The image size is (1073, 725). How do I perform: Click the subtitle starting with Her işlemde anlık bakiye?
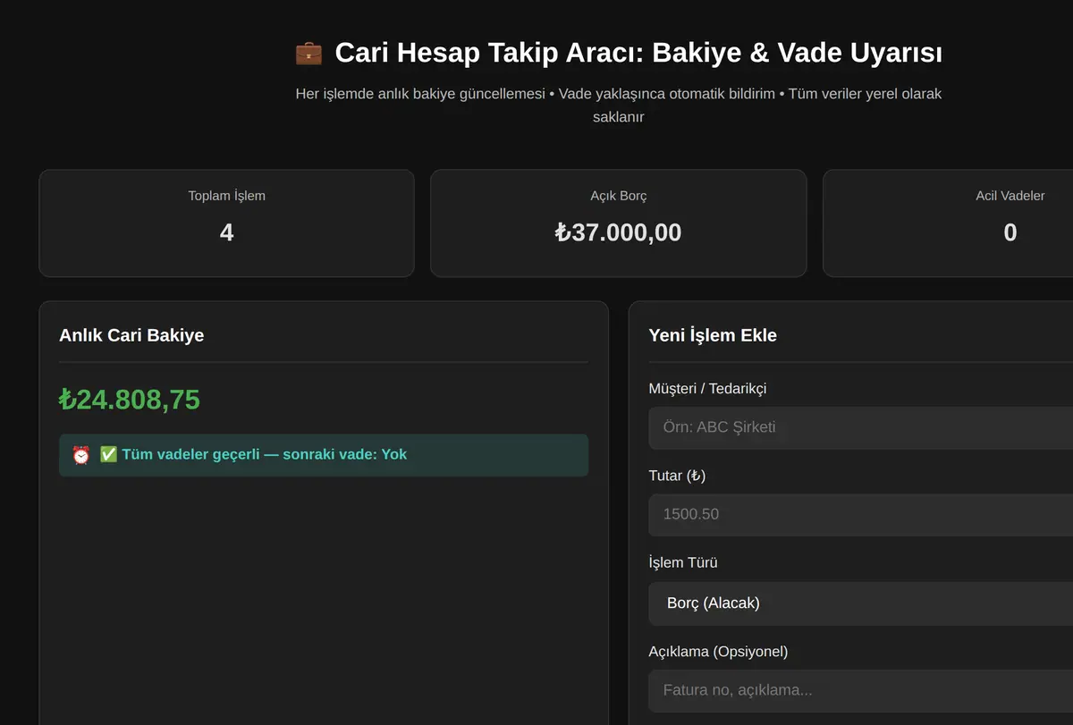618,105
